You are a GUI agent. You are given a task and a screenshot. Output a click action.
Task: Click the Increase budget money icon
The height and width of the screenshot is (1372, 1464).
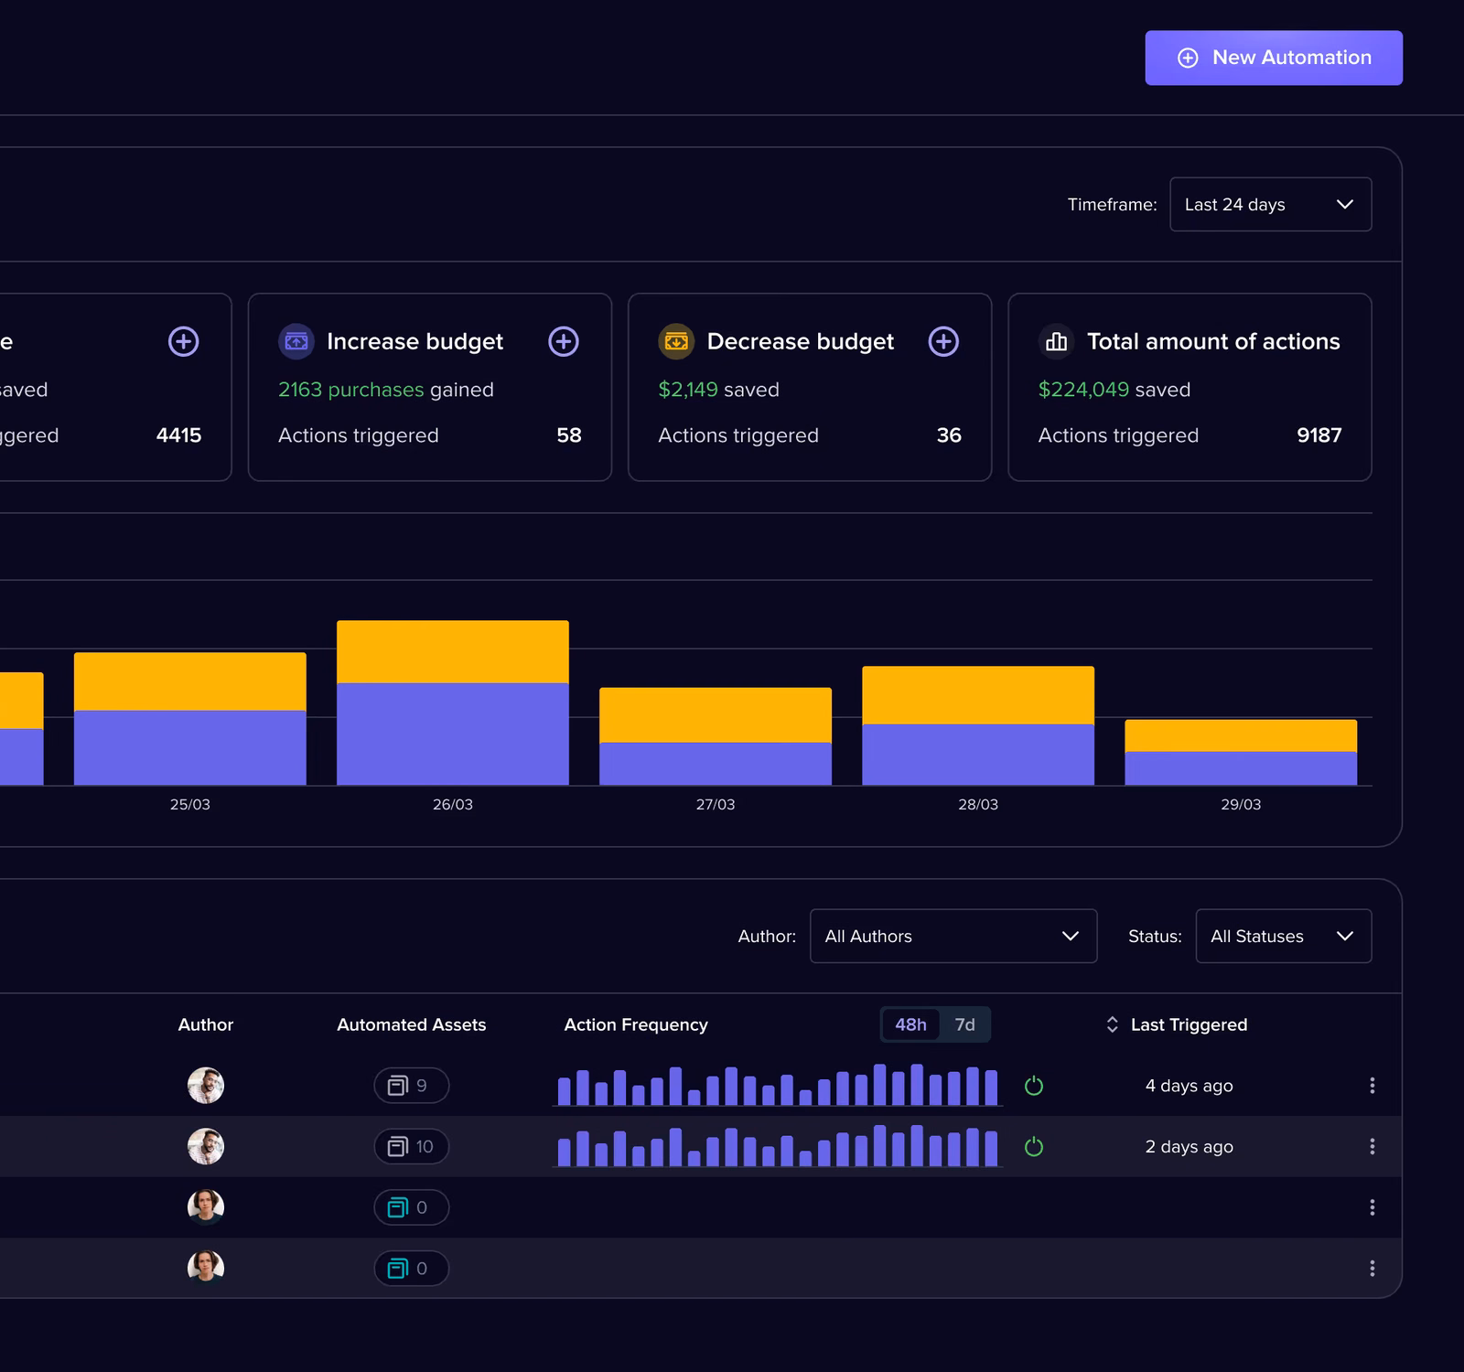click(296, 341)
